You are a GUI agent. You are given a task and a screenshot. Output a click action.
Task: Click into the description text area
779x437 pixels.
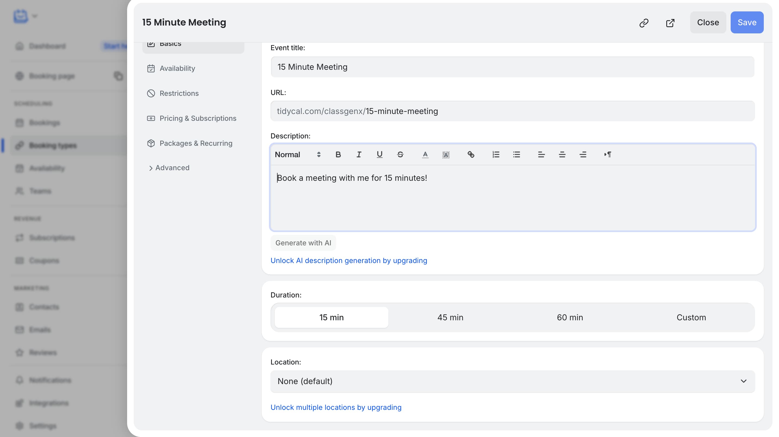pos(513,198)
